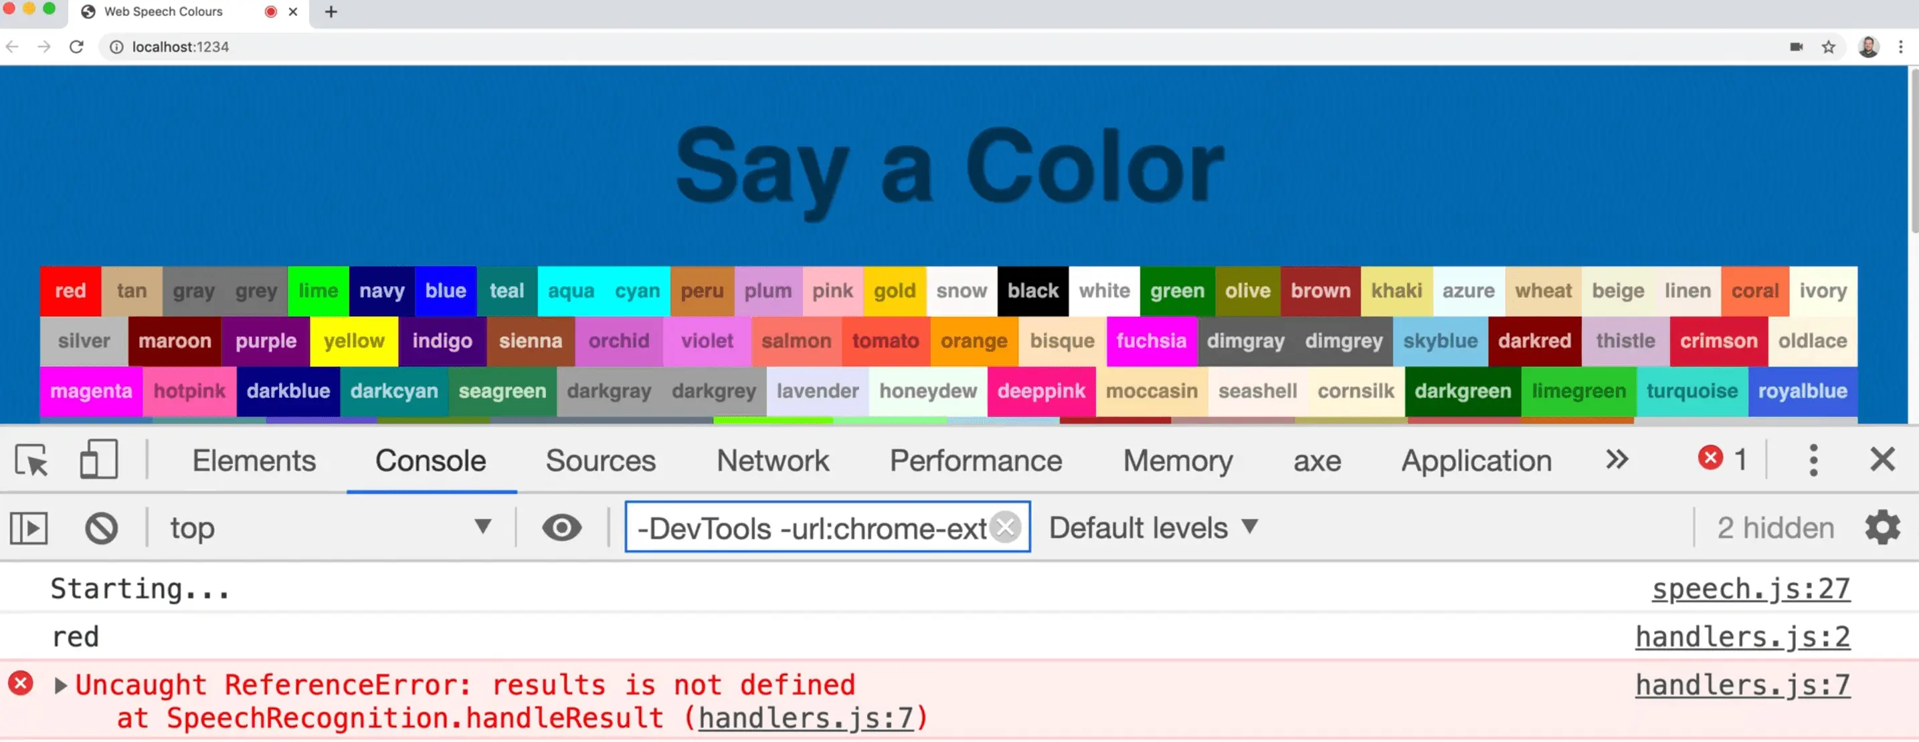Toggle the device toolbar icon
The image size is (1919, 742).
98,459
